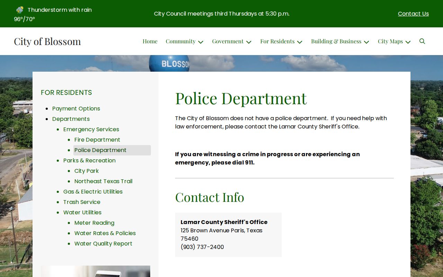The height and width of the screenshot is (277, 443).
Task: Open the City Park page
Action: pos(87,171)
